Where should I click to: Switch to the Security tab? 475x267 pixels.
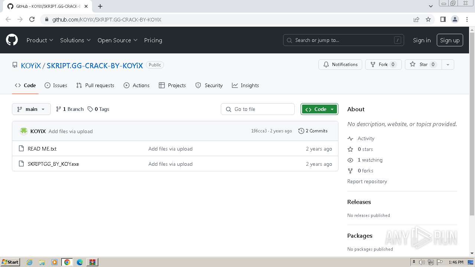click(x=209, y=85)
